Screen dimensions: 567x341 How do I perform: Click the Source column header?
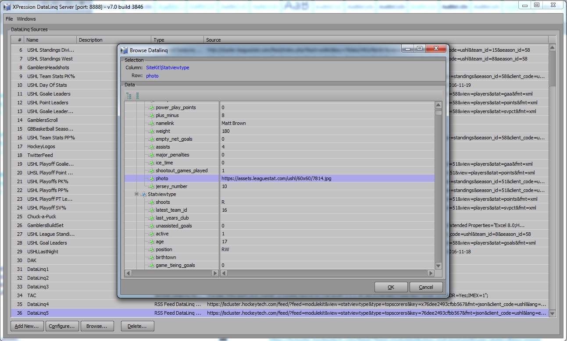tap(376, 40)
